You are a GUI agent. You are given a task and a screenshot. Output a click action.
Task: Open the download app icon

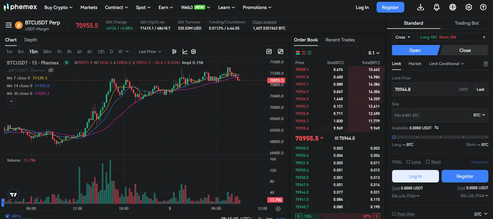421,7
